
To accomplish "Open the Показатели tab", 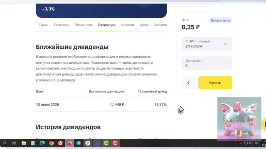I will (83, 25).
